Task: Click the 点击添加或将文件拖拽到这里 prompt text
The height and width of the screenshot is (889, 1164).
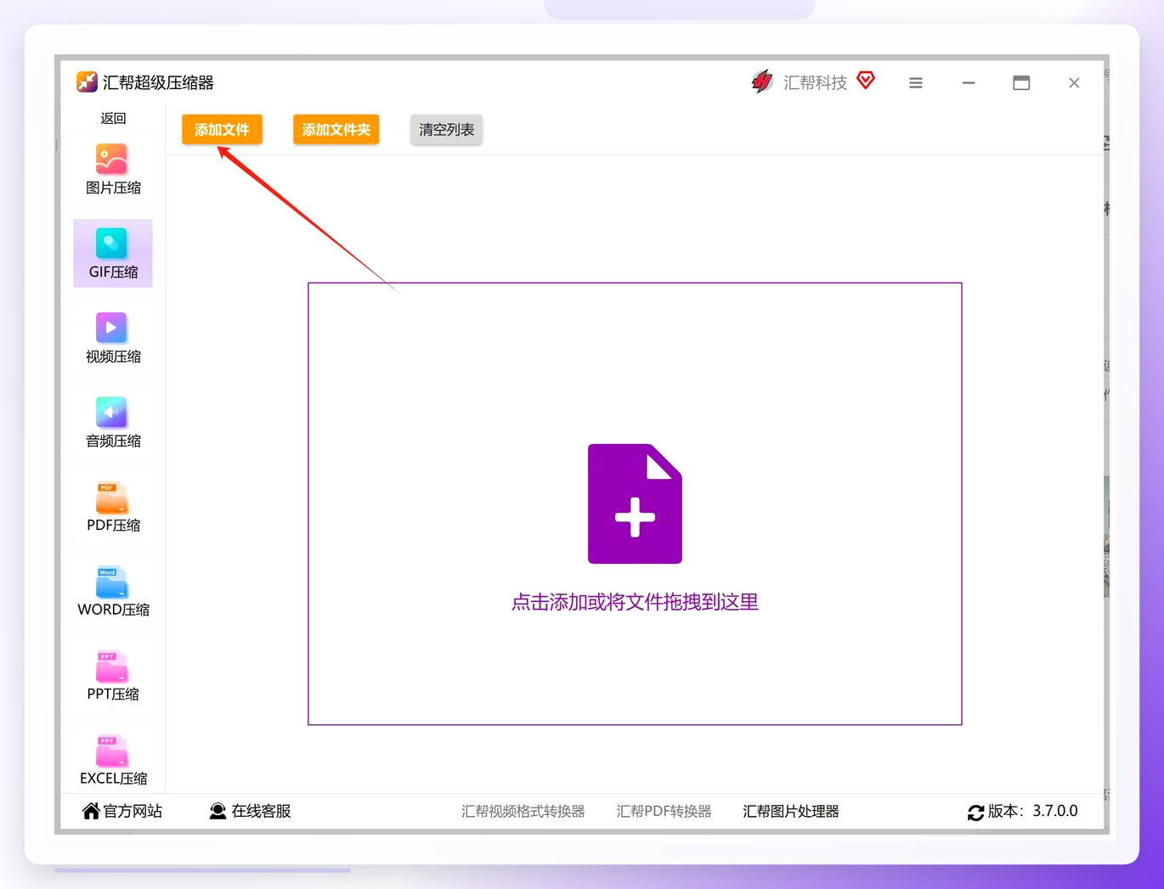Action: pyautogui.click(x=635, y=602)
